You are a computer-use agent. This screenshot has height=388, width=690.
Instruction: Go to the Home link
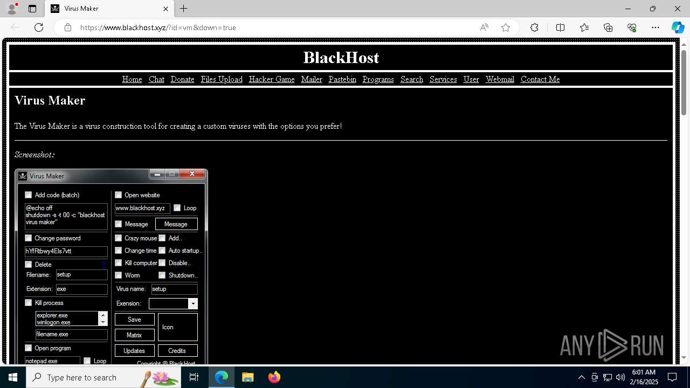(x=132, y=79)
